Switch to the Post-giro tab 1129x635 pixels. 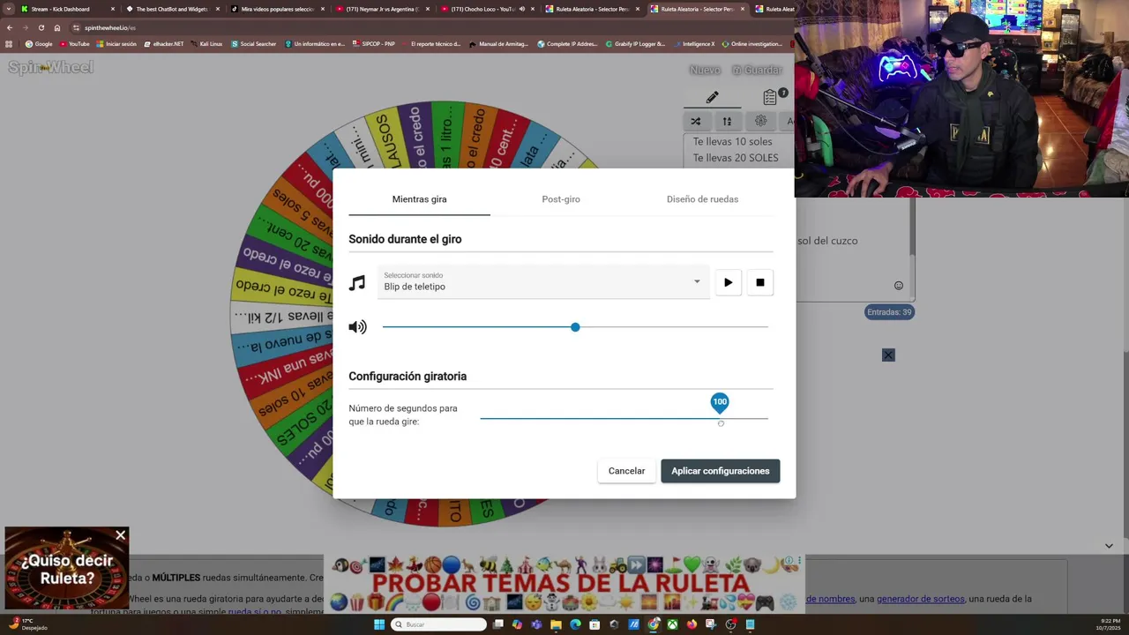[x=561, y=199]
